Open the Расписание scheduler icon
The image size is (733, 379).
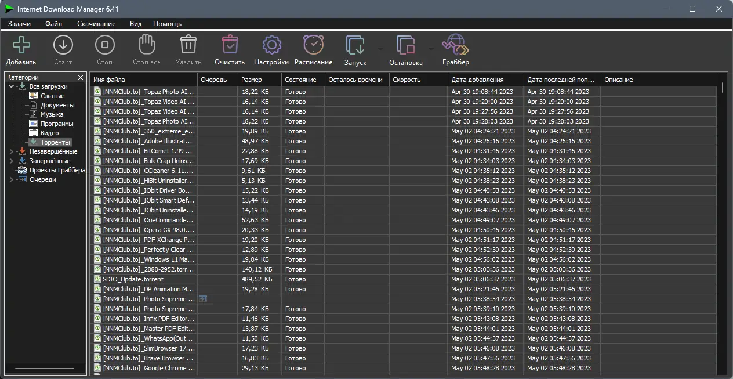(x=313, y=45)
